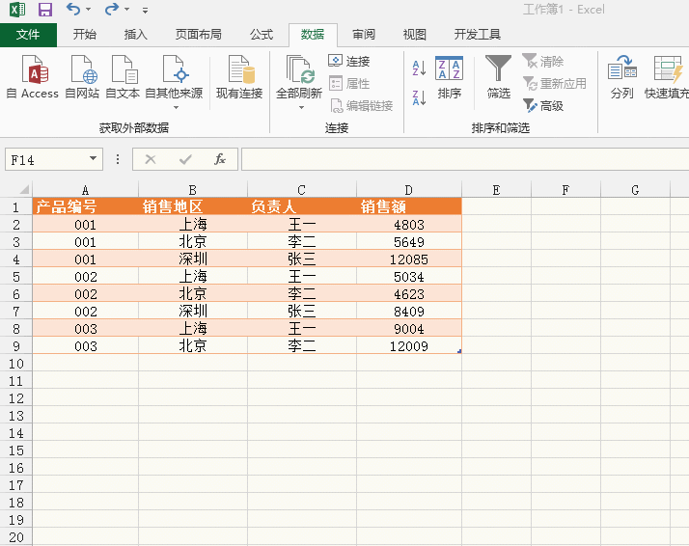Switch to the 视图 tab
Image resolution: width=689 pixels, height=546 pixels.
coord(414,35)
